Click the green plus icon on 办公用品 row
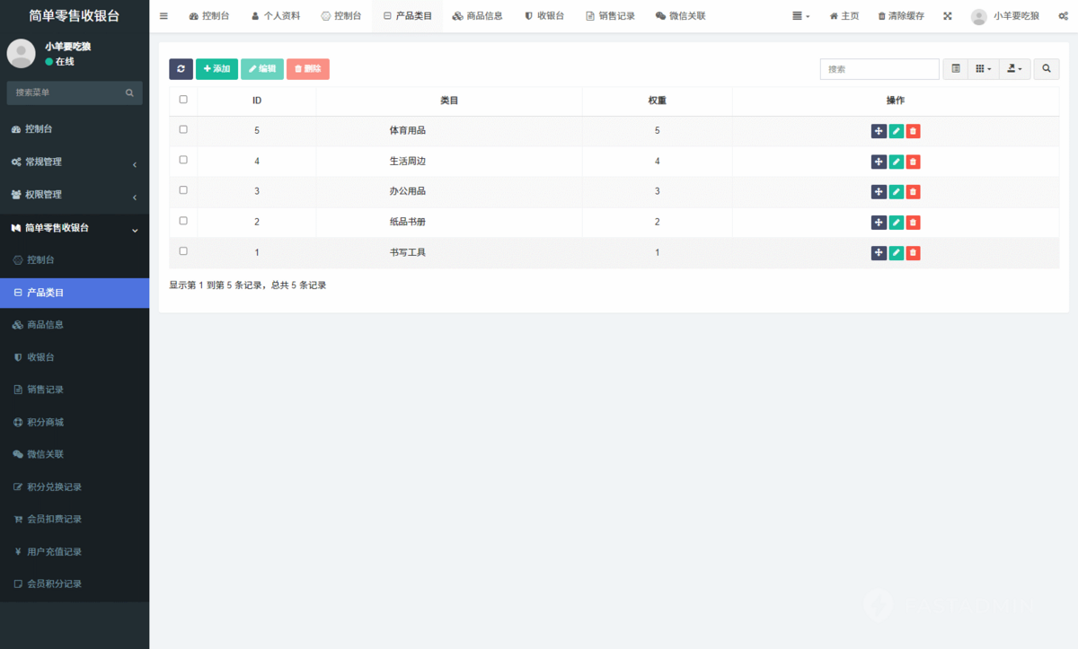 click(879, 191)
